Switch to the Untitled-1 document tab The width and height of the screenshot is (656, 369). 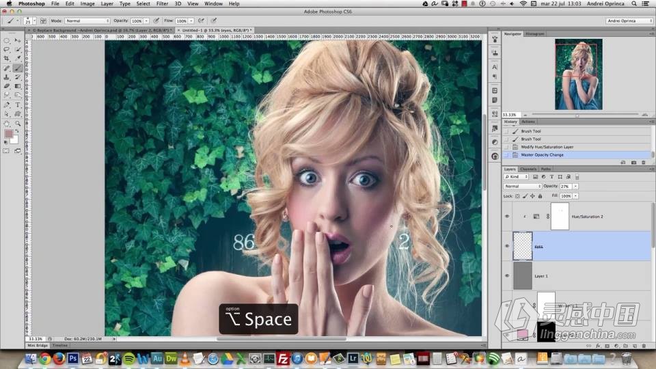217,31
